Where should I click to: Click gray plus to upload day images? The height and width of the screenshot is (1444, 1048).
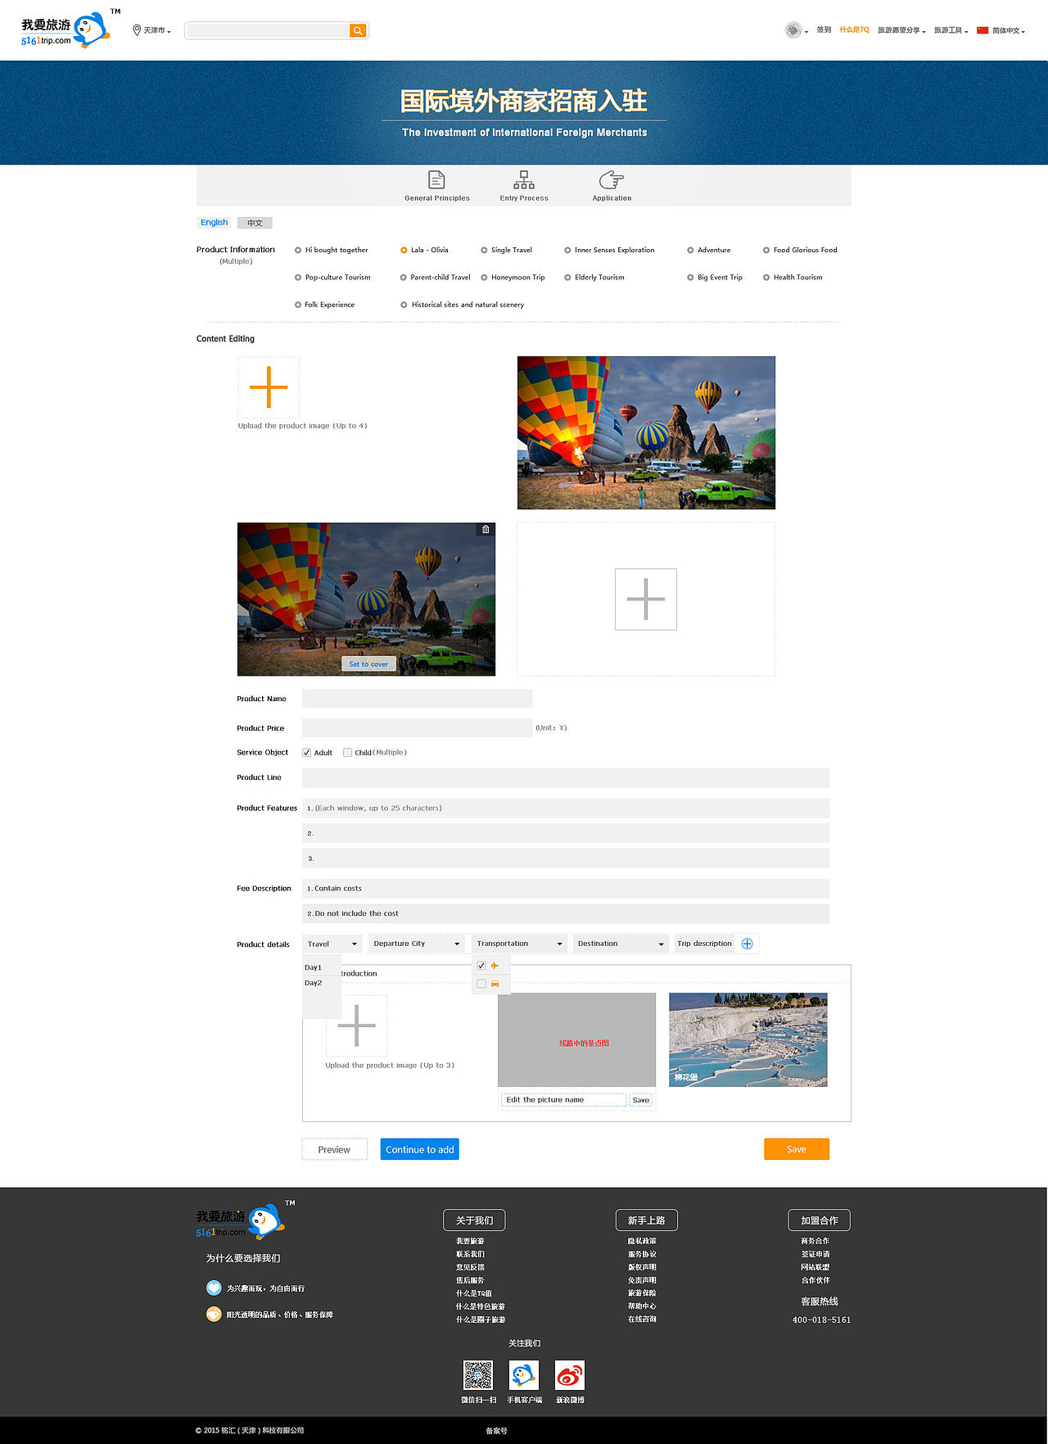tap(357, 1025)
